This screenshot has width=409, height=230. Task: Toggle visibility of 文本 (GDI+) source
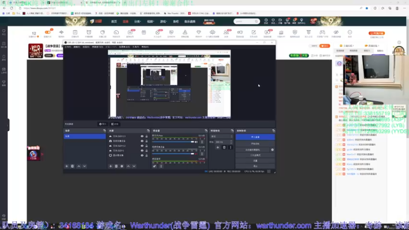tap(142, 150)
